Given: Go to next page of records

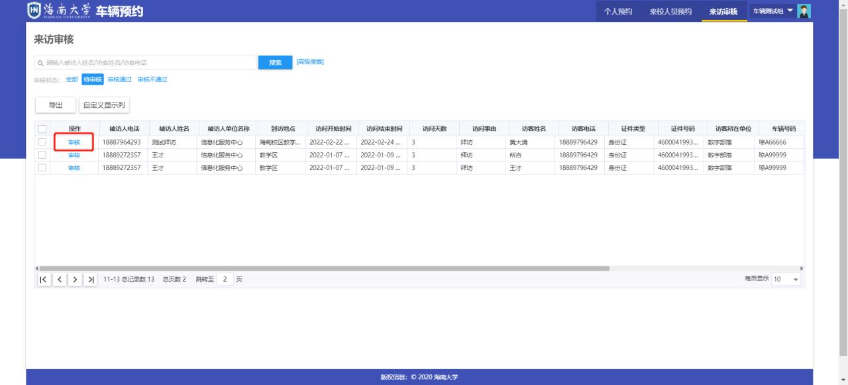Looking at the screenshot, I should pyautogui.click(x=74, y=279).
